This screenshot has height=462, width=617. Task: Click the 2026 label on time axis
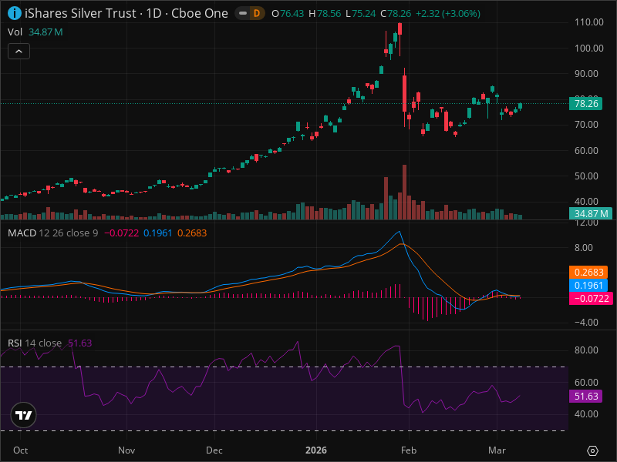[316, 450]
